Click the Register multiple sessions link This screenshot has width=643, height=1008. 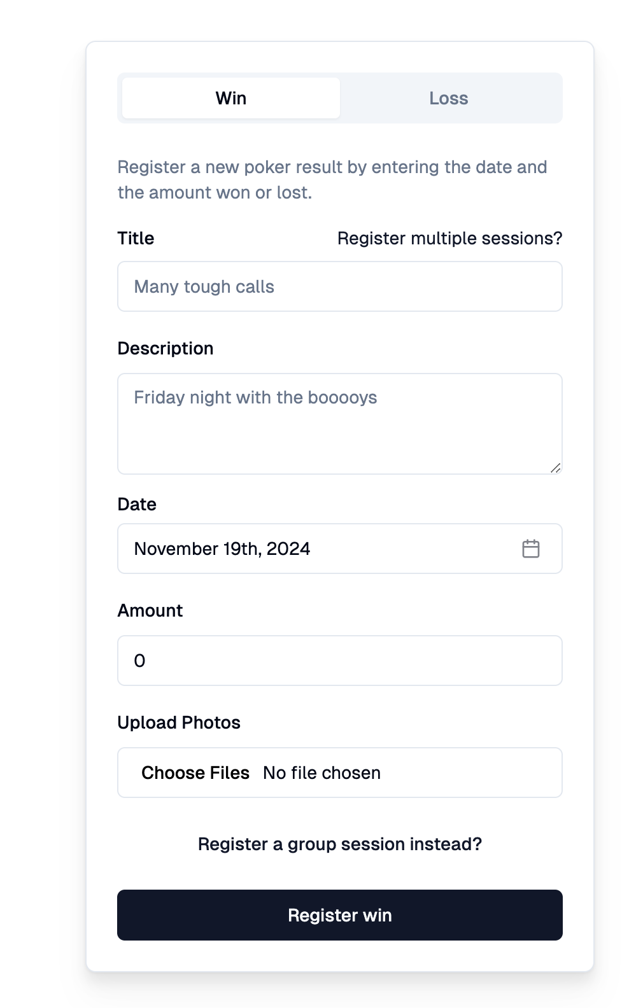[449, 238]
